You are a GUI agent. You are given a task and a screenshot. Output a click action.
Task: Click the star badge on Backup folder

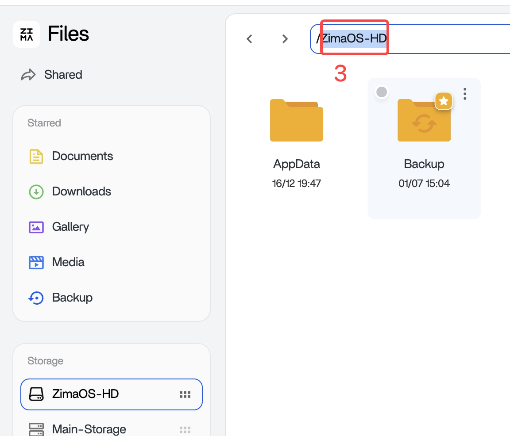point(444,101)
